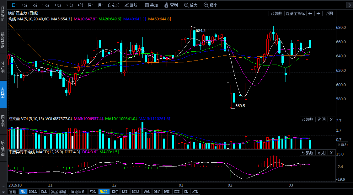Click 改参数 for main chart
The height and width of the screenshot is (195, 353).
pyautogui.click(x=276, y=13)
